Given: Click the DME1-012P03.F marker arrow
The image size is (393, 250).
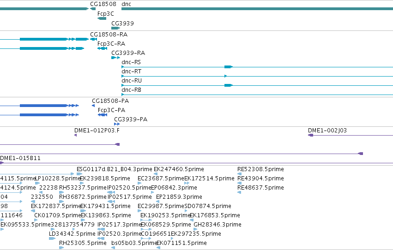Looking at the screenshot, I should 75,135.
